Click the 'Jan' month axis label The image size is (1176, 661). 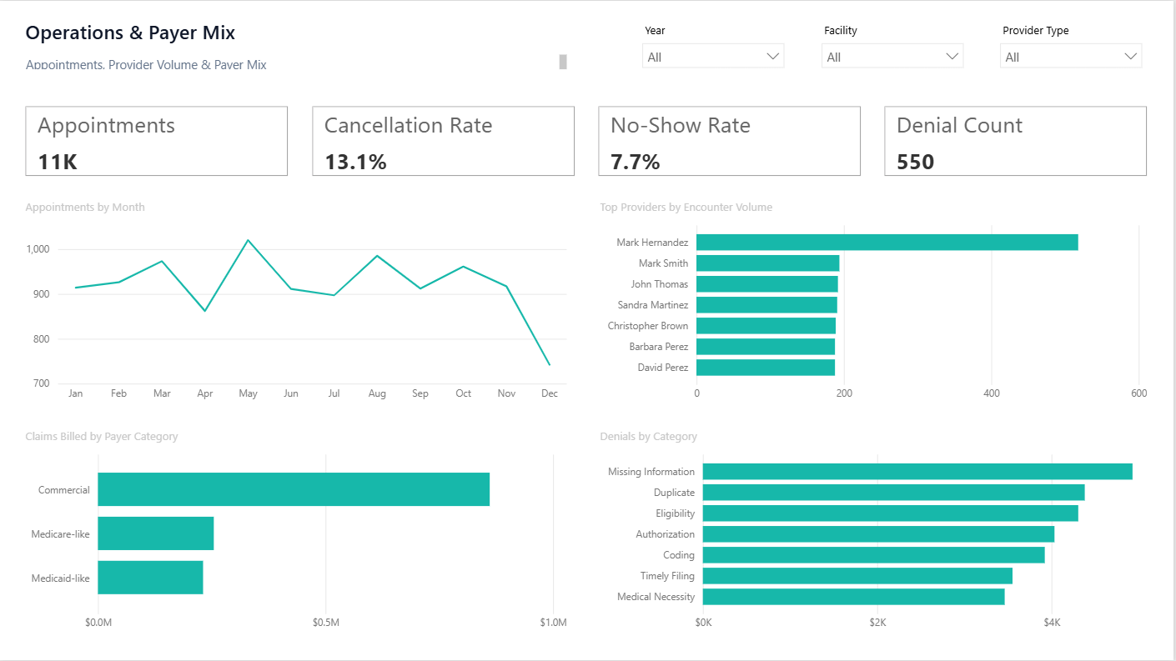pyautogui.click(x=76, y=393)
